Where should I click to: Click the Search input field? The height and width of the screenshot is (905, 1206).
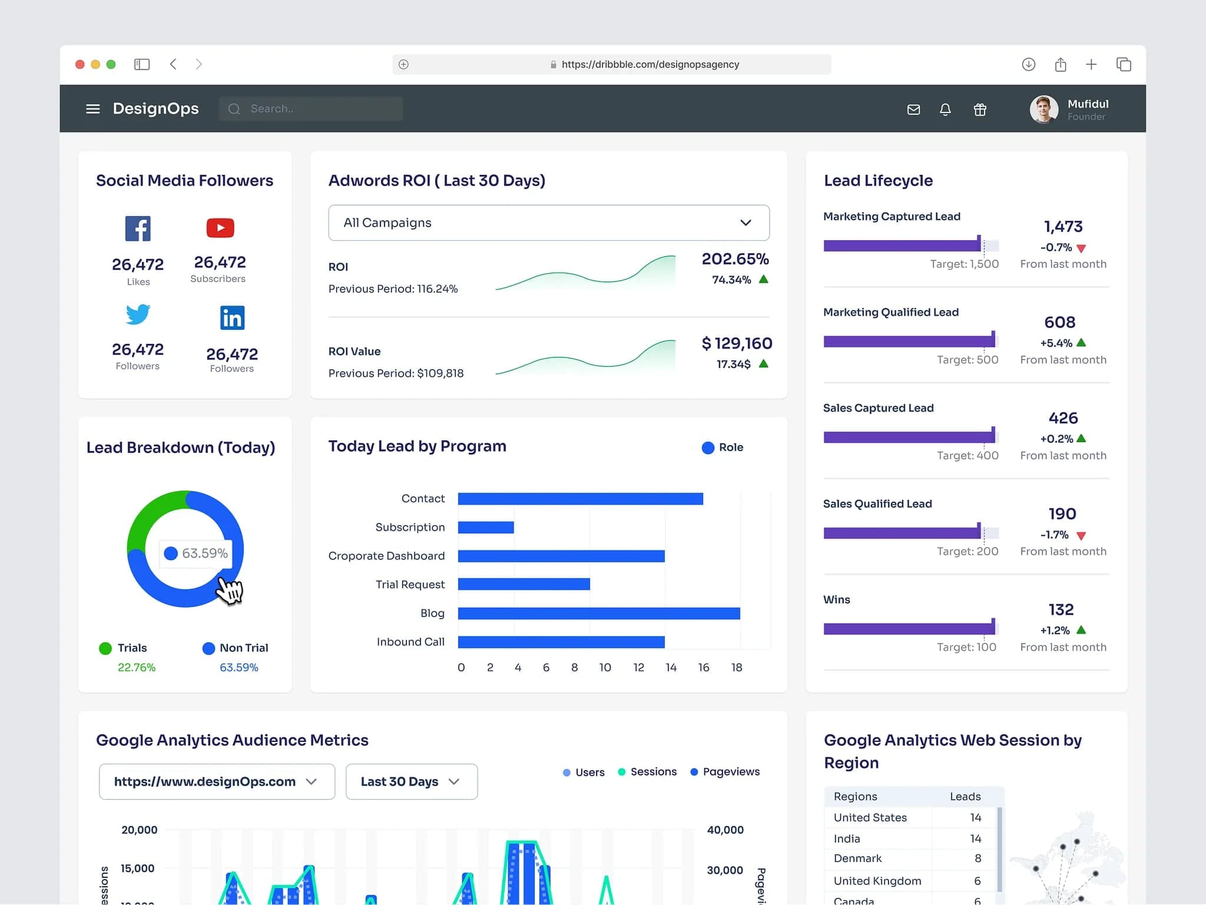pyautogui.click(x=311, y=109)
